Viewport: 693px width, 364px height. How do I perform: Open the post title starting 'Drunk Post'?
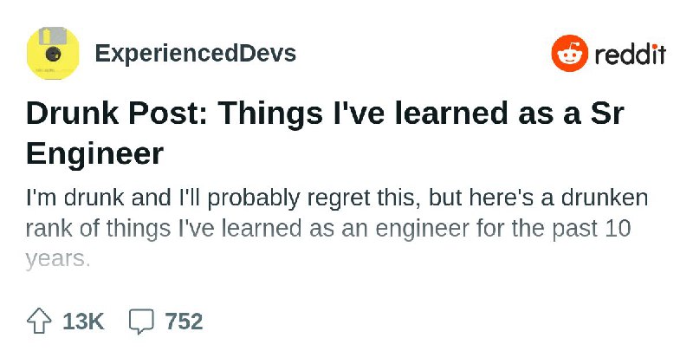325,133
